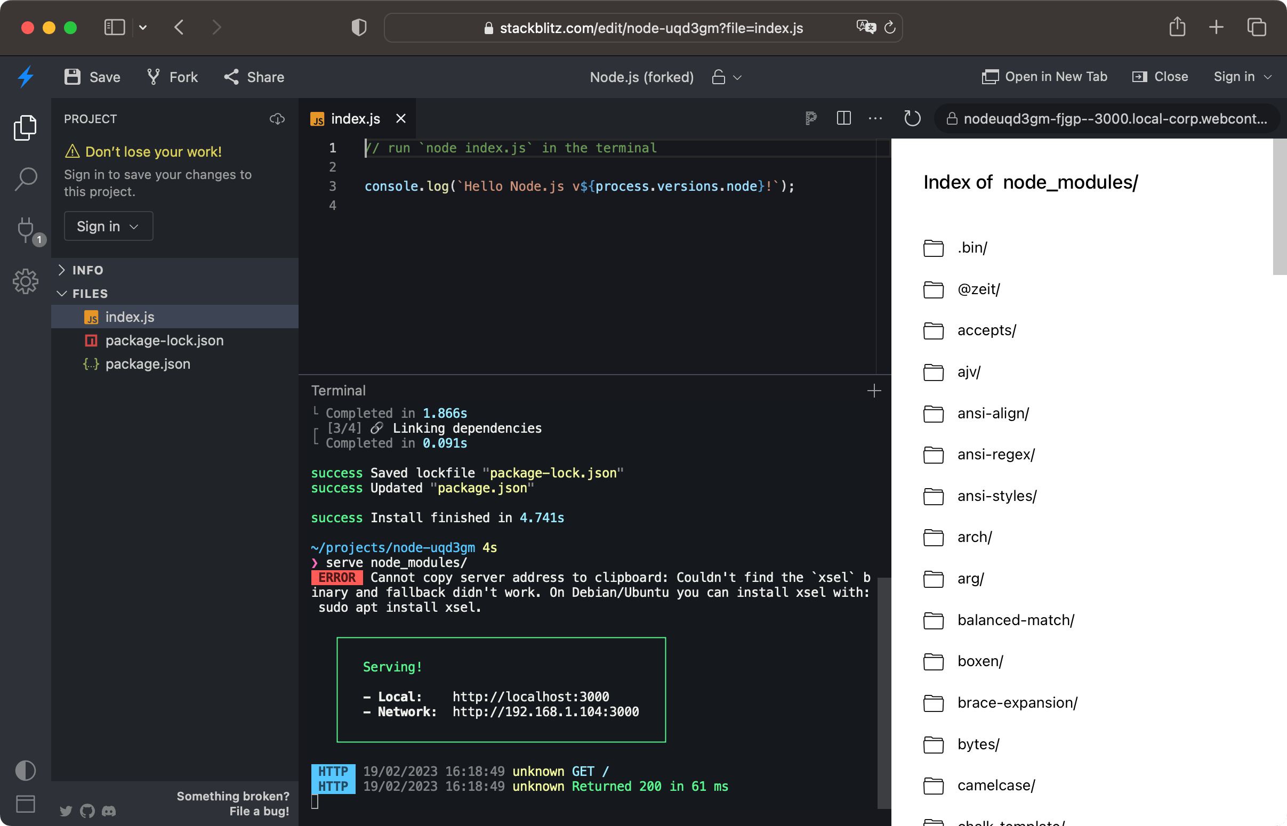Click Open in New Tab
The width and height of the screenshot is (1287, 826).
tap(1044, 76)
